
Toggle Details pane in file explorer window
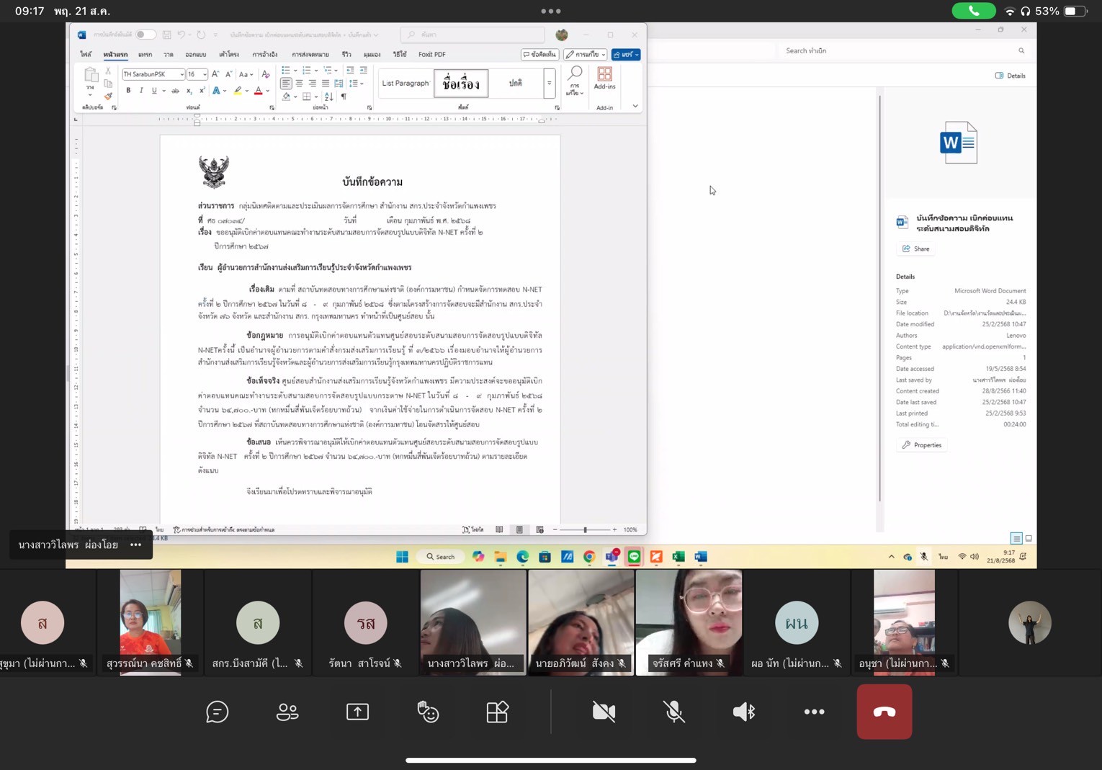coord(1010,76)
